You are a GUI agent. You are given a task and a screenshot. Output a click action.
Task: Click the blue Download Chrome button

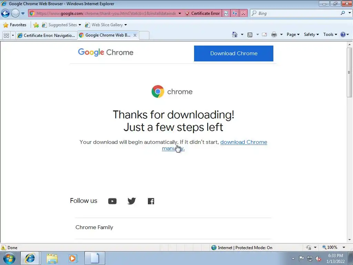coord(234,53)
